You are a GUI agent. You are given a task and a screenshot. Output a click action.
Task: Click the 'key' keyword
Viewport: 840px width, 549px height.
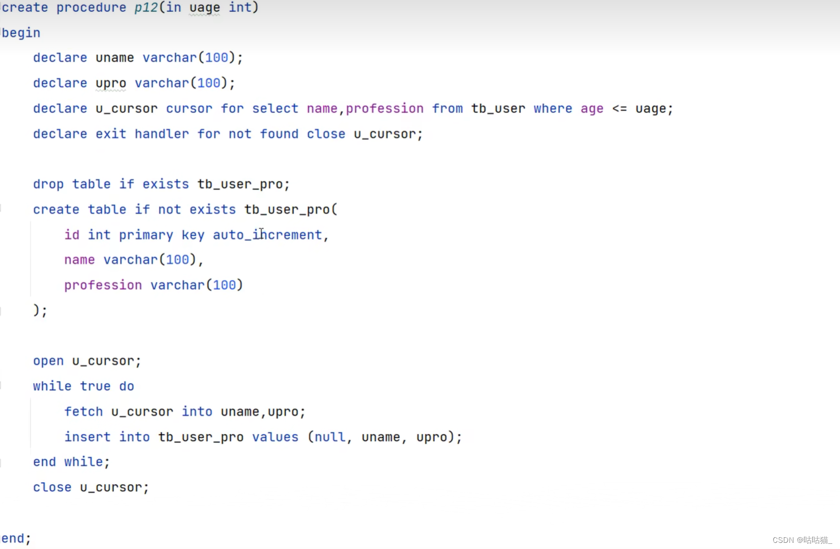pos(193,235)
